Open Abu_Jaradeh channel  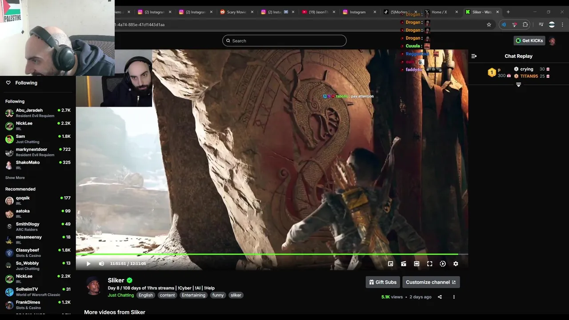pyautogui.click(x=38, y=113)
